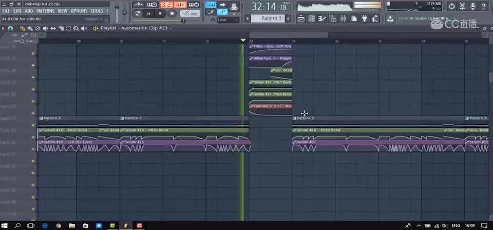The height and width of the screenshot is (230, 493).
Task: Click the record button
Action: click(172, 13)
